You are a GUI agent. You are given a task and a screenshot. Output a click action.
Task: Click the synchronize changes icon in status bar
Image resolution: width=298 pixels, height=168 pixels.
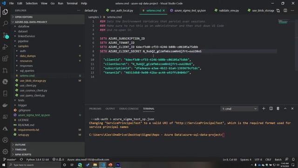tap(21, 160)
